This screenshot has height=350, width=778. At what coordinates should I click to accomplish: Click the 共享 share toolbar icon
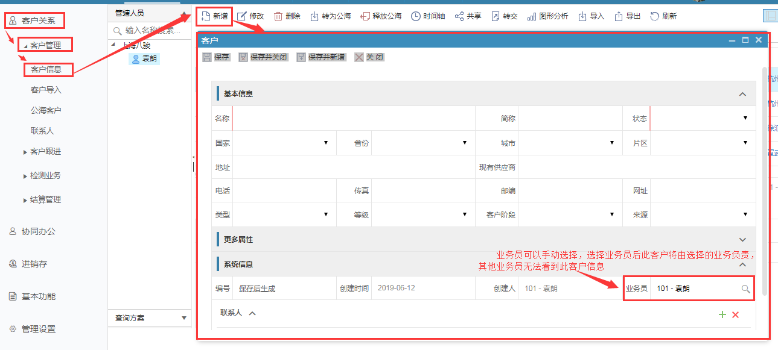click(x=459, y=16)
